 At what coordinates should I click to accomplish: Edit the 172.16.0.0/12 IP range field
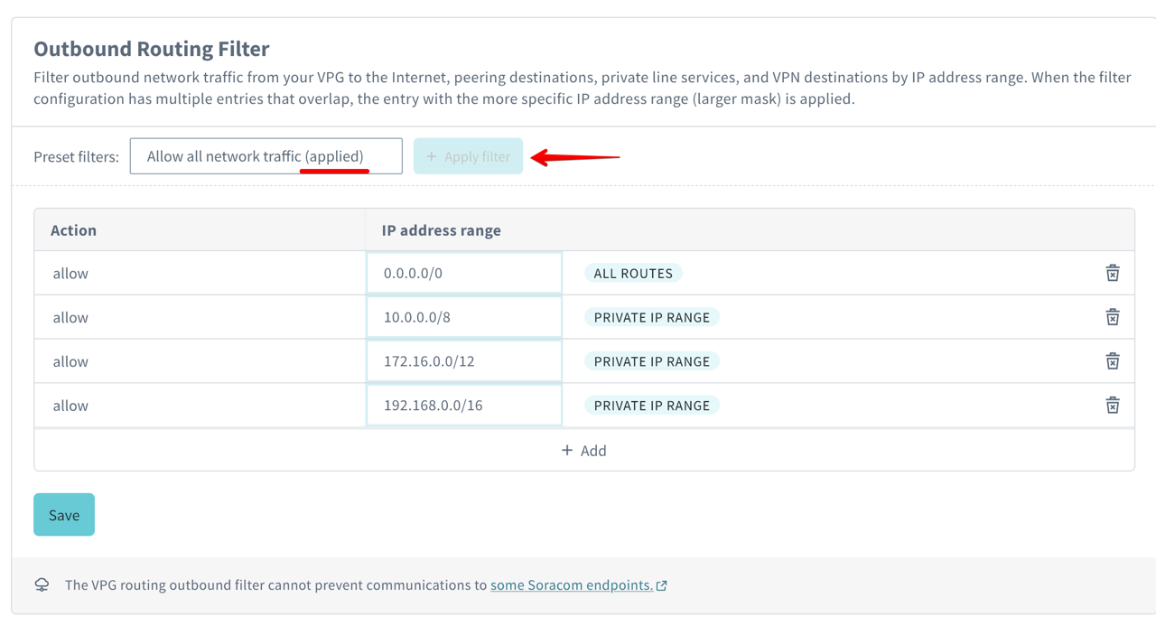tap(464, 361)
